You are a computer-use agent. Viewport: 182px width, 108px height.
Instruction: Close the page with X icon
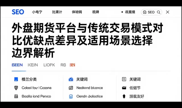167,12
